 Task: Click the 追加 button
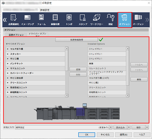[78, 69]
